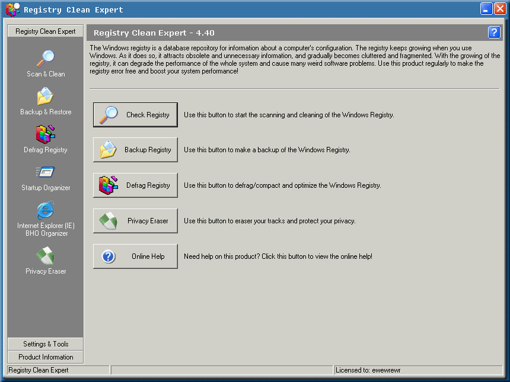Expand the Settings & Tools sidebar section
This screenshot has height=382, width=510.
46,344
